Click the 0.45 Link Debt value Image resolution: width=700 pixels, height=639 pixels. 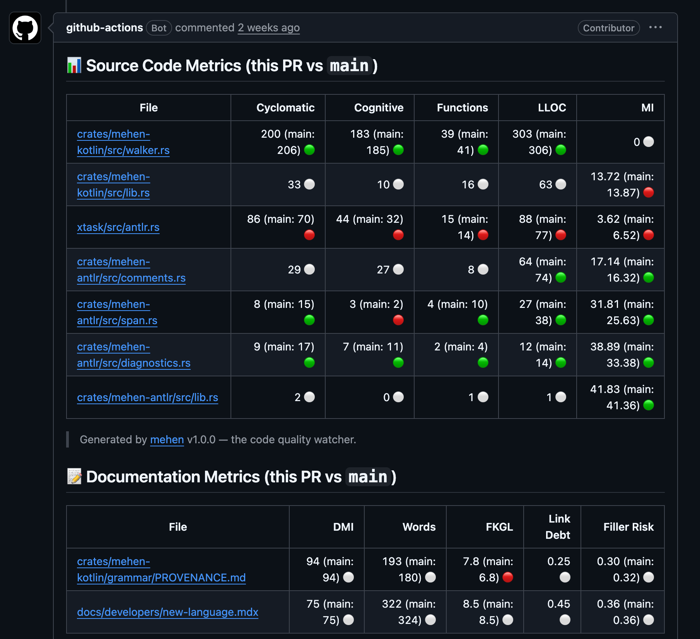point(559,604)
